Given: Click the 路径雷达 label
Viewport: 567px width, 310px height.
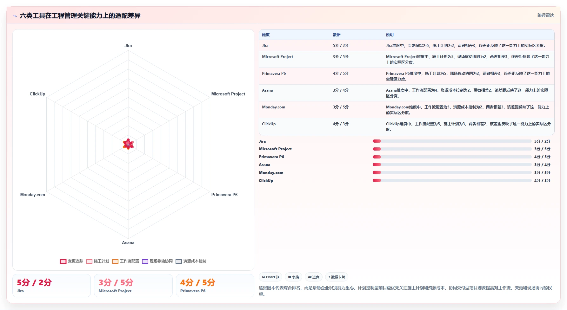Looking at the screenshot, I should 545,15.
